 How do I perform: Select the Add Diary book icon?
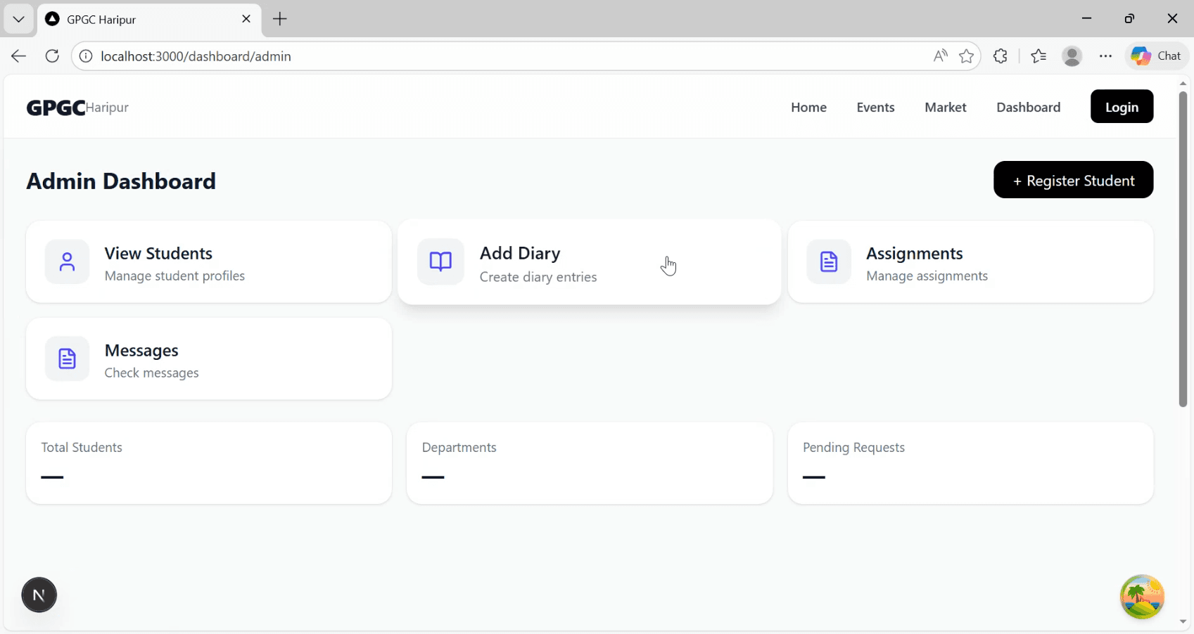440,261
